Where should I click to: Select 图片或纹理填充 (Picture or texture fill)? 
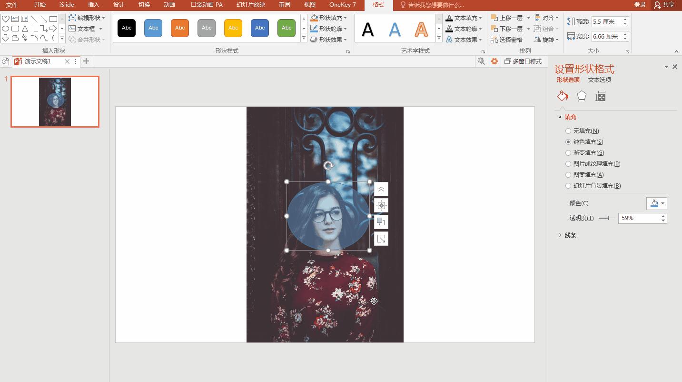pyautogui.click(x=568, y=164)
